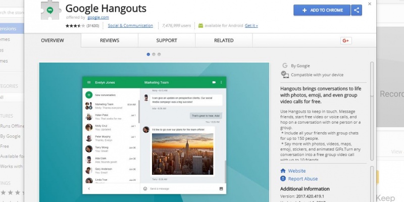Click the share icon button

click(x=357, y=10)
